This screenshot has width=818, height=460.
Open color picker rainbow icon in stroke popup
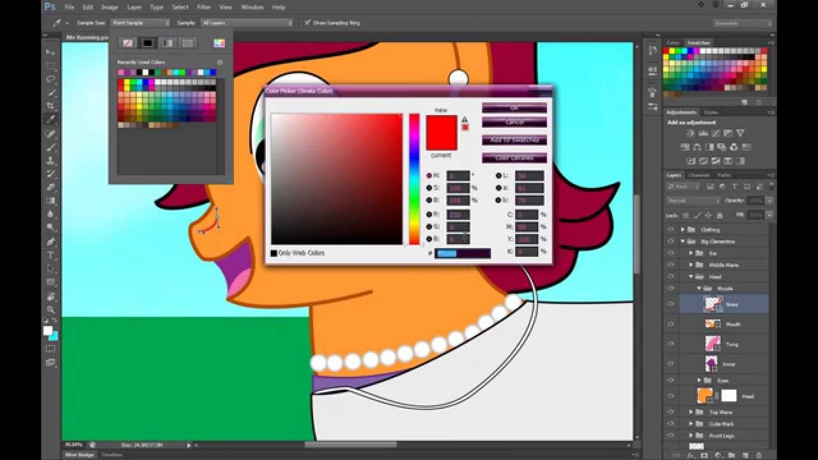coord(219,43)
